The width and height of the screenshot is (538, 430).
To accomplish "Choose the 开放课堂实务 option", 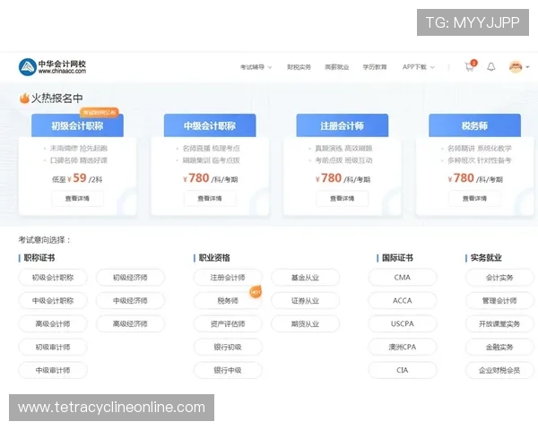I will pos(499,323).
